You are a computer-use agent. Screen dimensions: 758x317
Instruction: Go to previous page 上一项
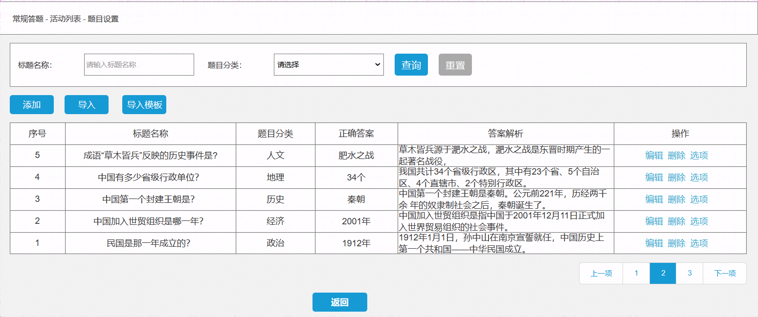click(601, 273)
